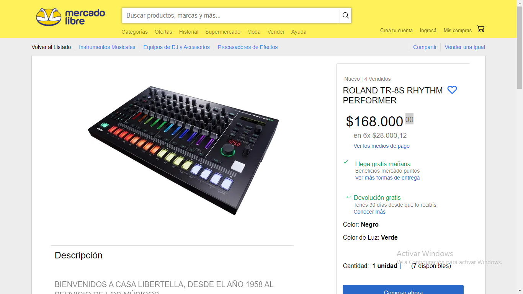Select the Supermercado menu item

pos(223,32)
